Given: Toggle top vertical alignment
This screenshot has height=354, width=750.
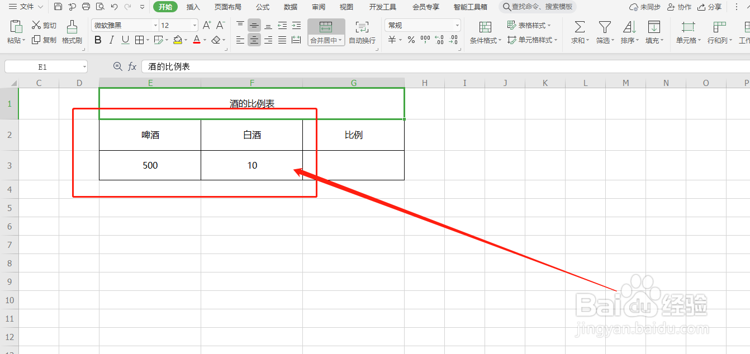Looking at the screenshot, I should coord(240,25).
